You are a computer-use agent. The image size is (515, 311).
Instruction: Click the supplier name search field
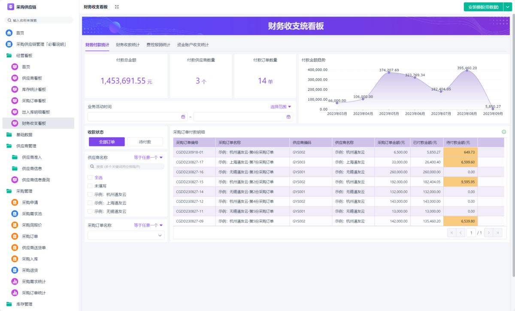pos(126,166)
